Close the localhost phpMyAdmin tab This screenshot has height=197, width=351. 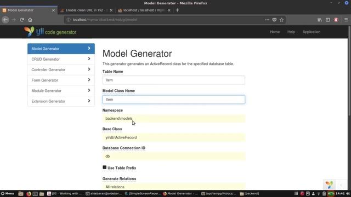pos(169,10)
